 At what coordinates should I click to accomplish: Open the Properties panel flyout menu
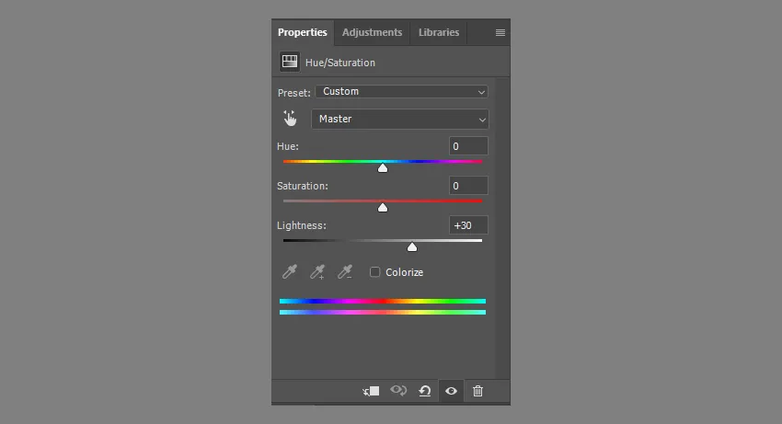500,32
